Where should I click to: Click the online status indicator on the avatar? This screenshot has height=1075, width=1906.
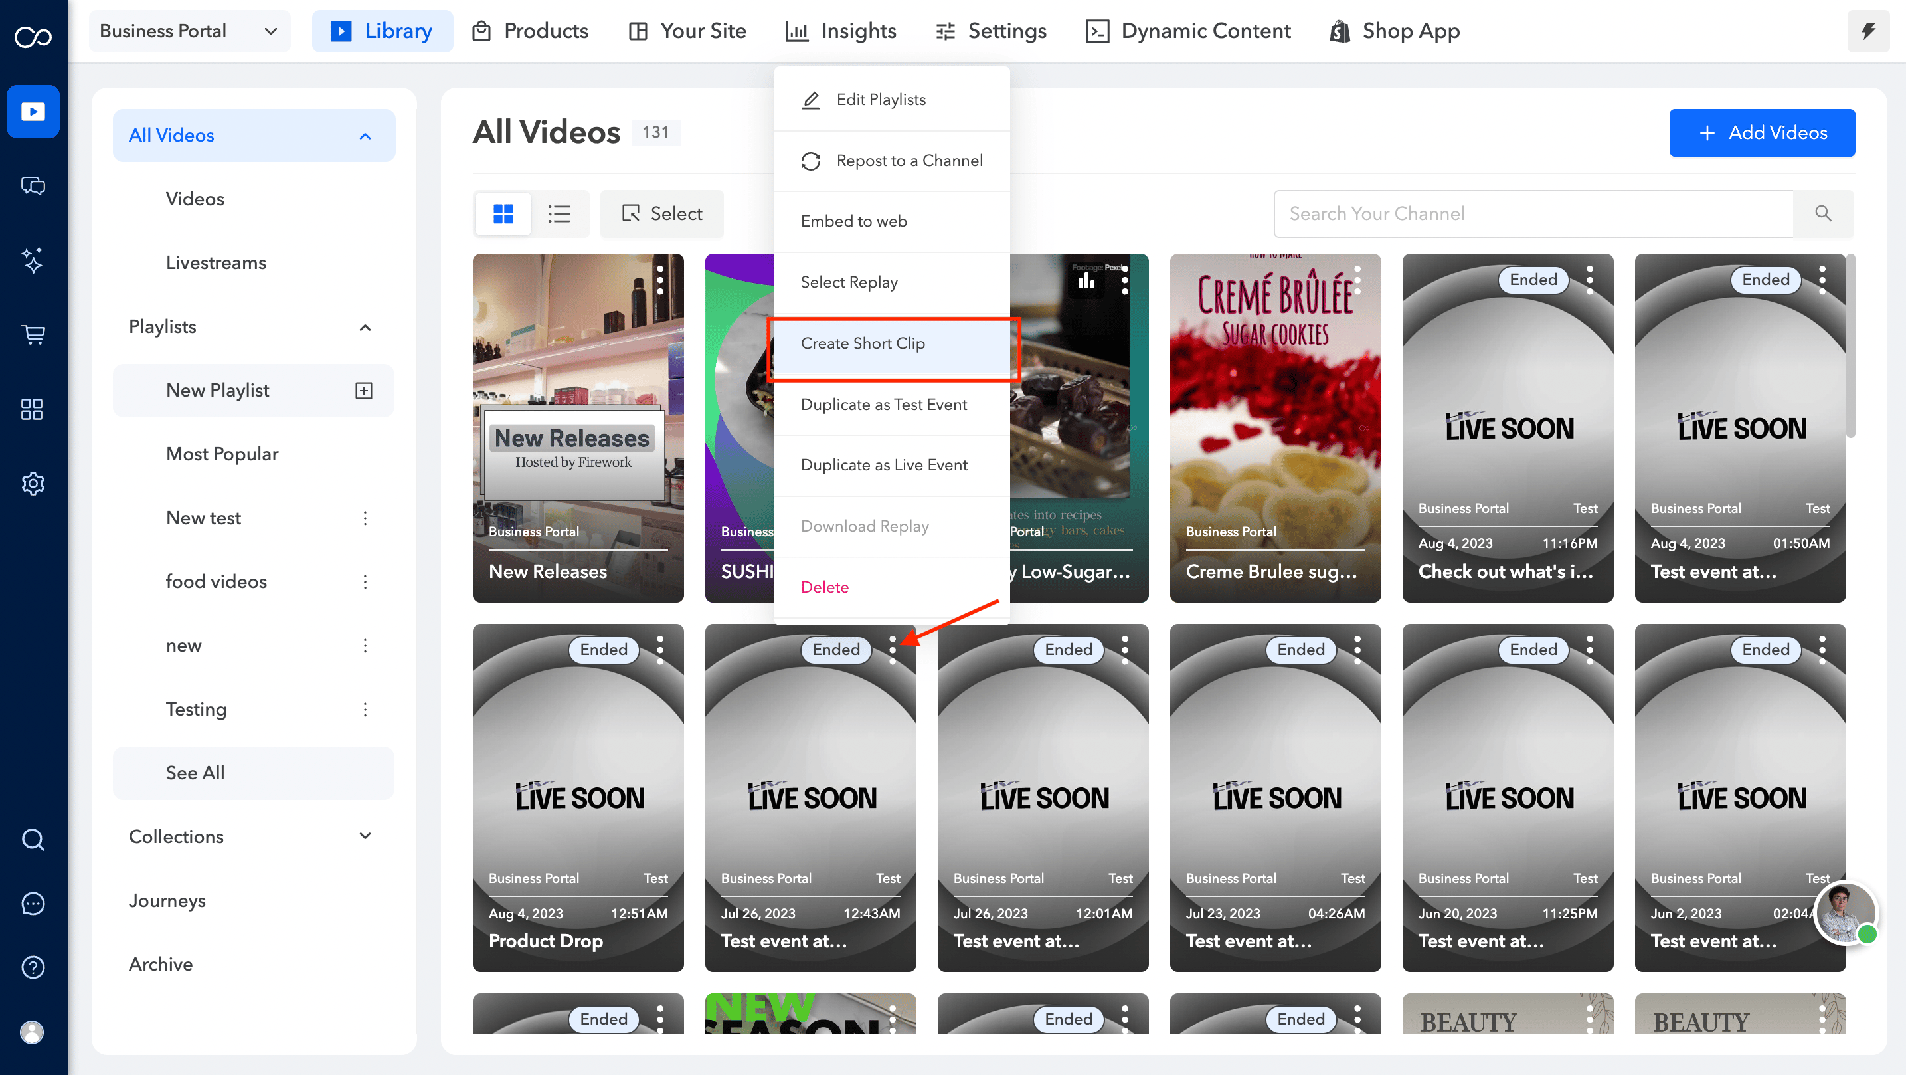1867,935
